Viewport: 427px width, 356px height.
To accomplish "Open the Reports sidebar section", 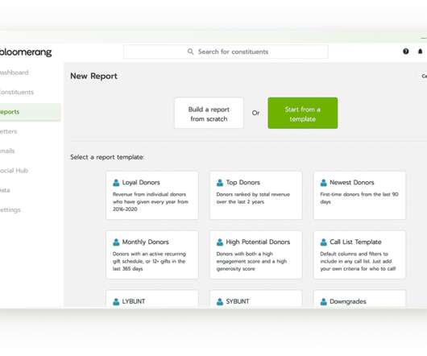I will click(x=30, y=112).
